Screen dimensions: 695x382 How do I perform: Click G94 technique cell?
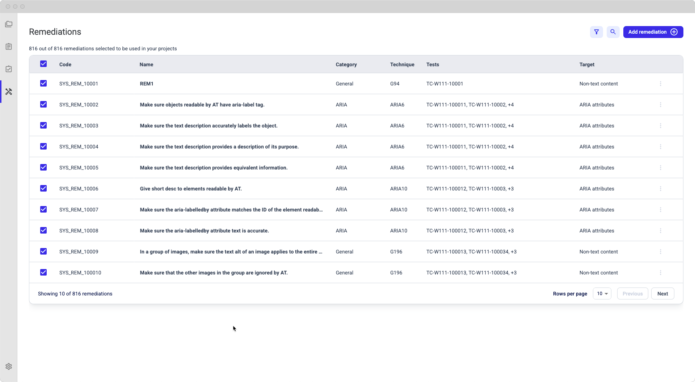(x=395, y=84)
